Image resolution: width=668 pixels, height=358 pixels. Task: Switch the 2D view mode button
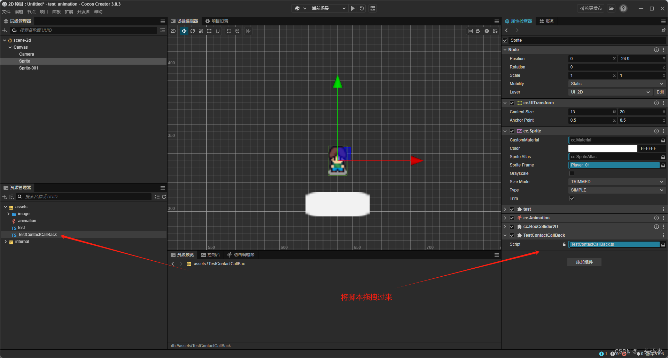(173, 31)
